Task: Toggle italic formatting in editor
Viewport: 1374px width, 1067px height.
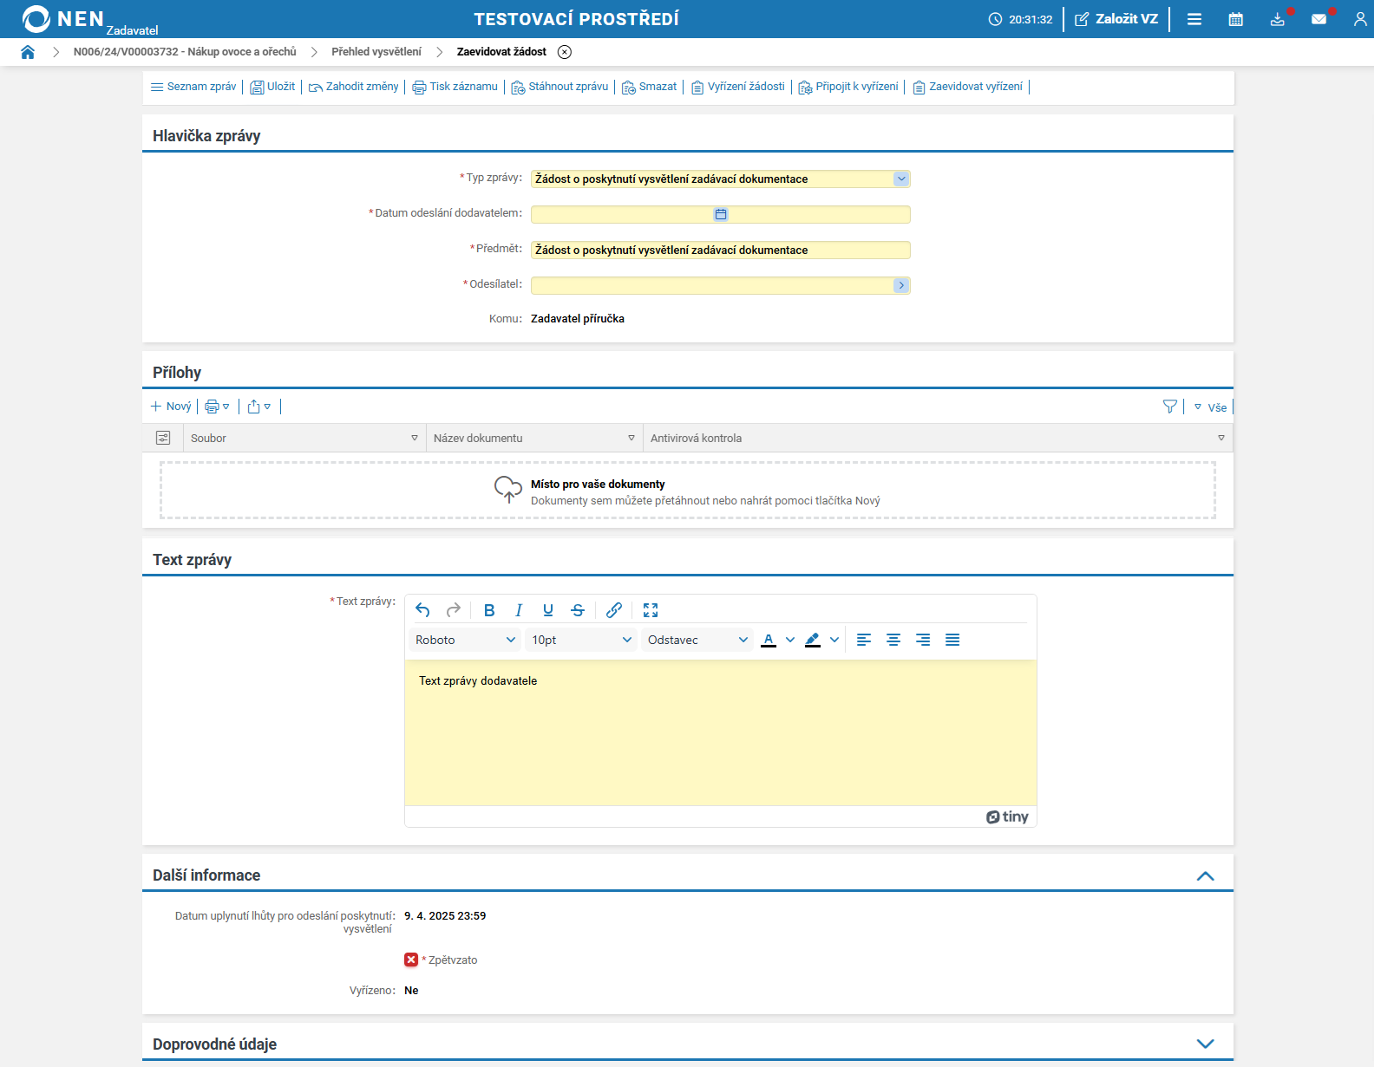Action: [x=519, y=610]
